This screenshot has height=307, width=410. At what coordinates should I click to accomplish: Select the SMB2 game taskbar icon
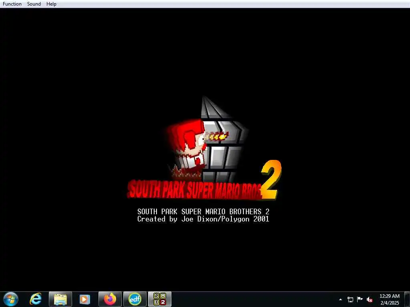click(160, 299)
